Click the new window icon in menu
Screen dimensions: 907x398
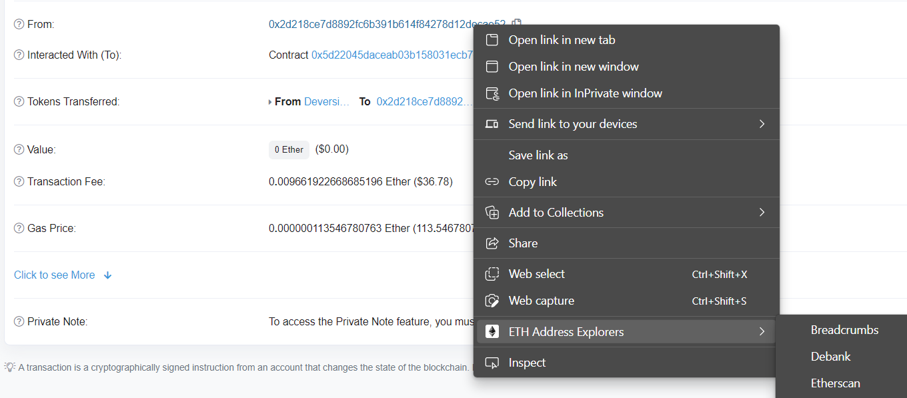492,67
